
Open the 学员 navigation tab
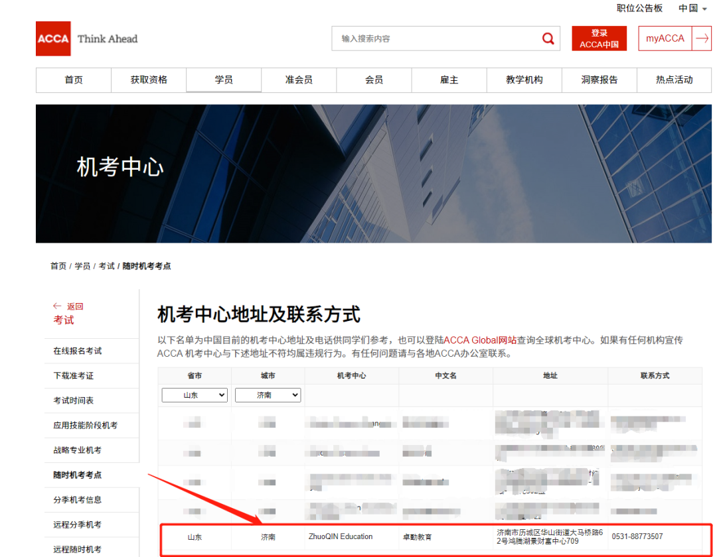coord(224,80)
